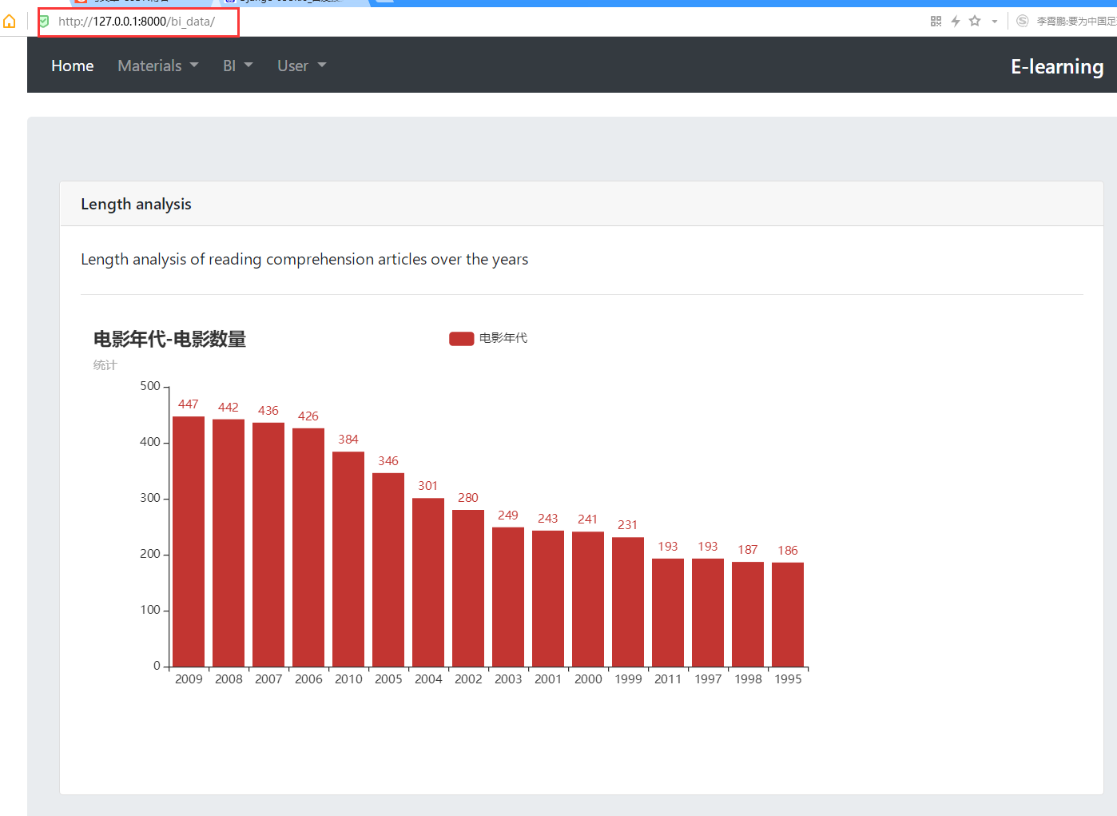
Task: Click the 2010 bar valued 384
Action: [x=348, y=559]
